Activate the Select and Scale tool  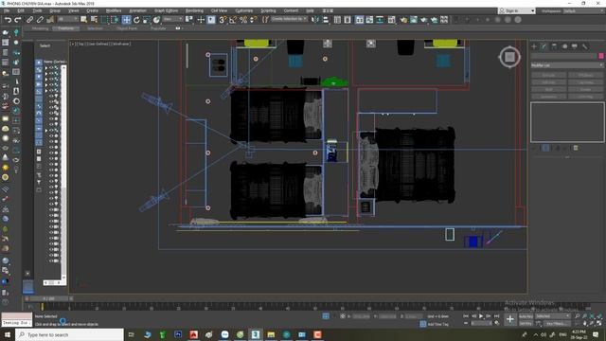click(x=146, y=20)
